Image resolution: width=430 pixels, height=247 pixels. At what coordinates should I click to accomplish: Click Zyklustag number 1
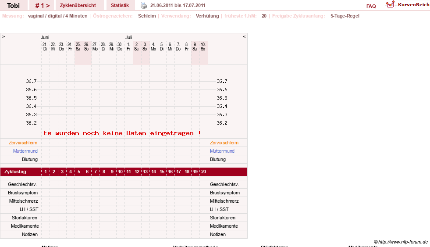[46, 172]
